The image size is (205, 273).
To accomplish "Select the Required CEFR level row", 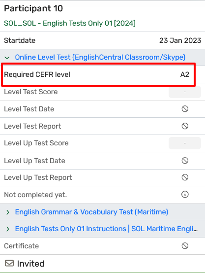I will tap(98, 74).
